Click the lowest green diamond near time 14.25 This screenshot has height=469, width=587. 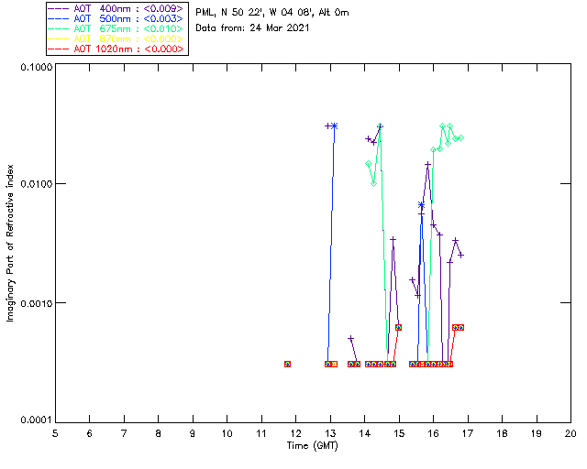(x=373, y=183)
